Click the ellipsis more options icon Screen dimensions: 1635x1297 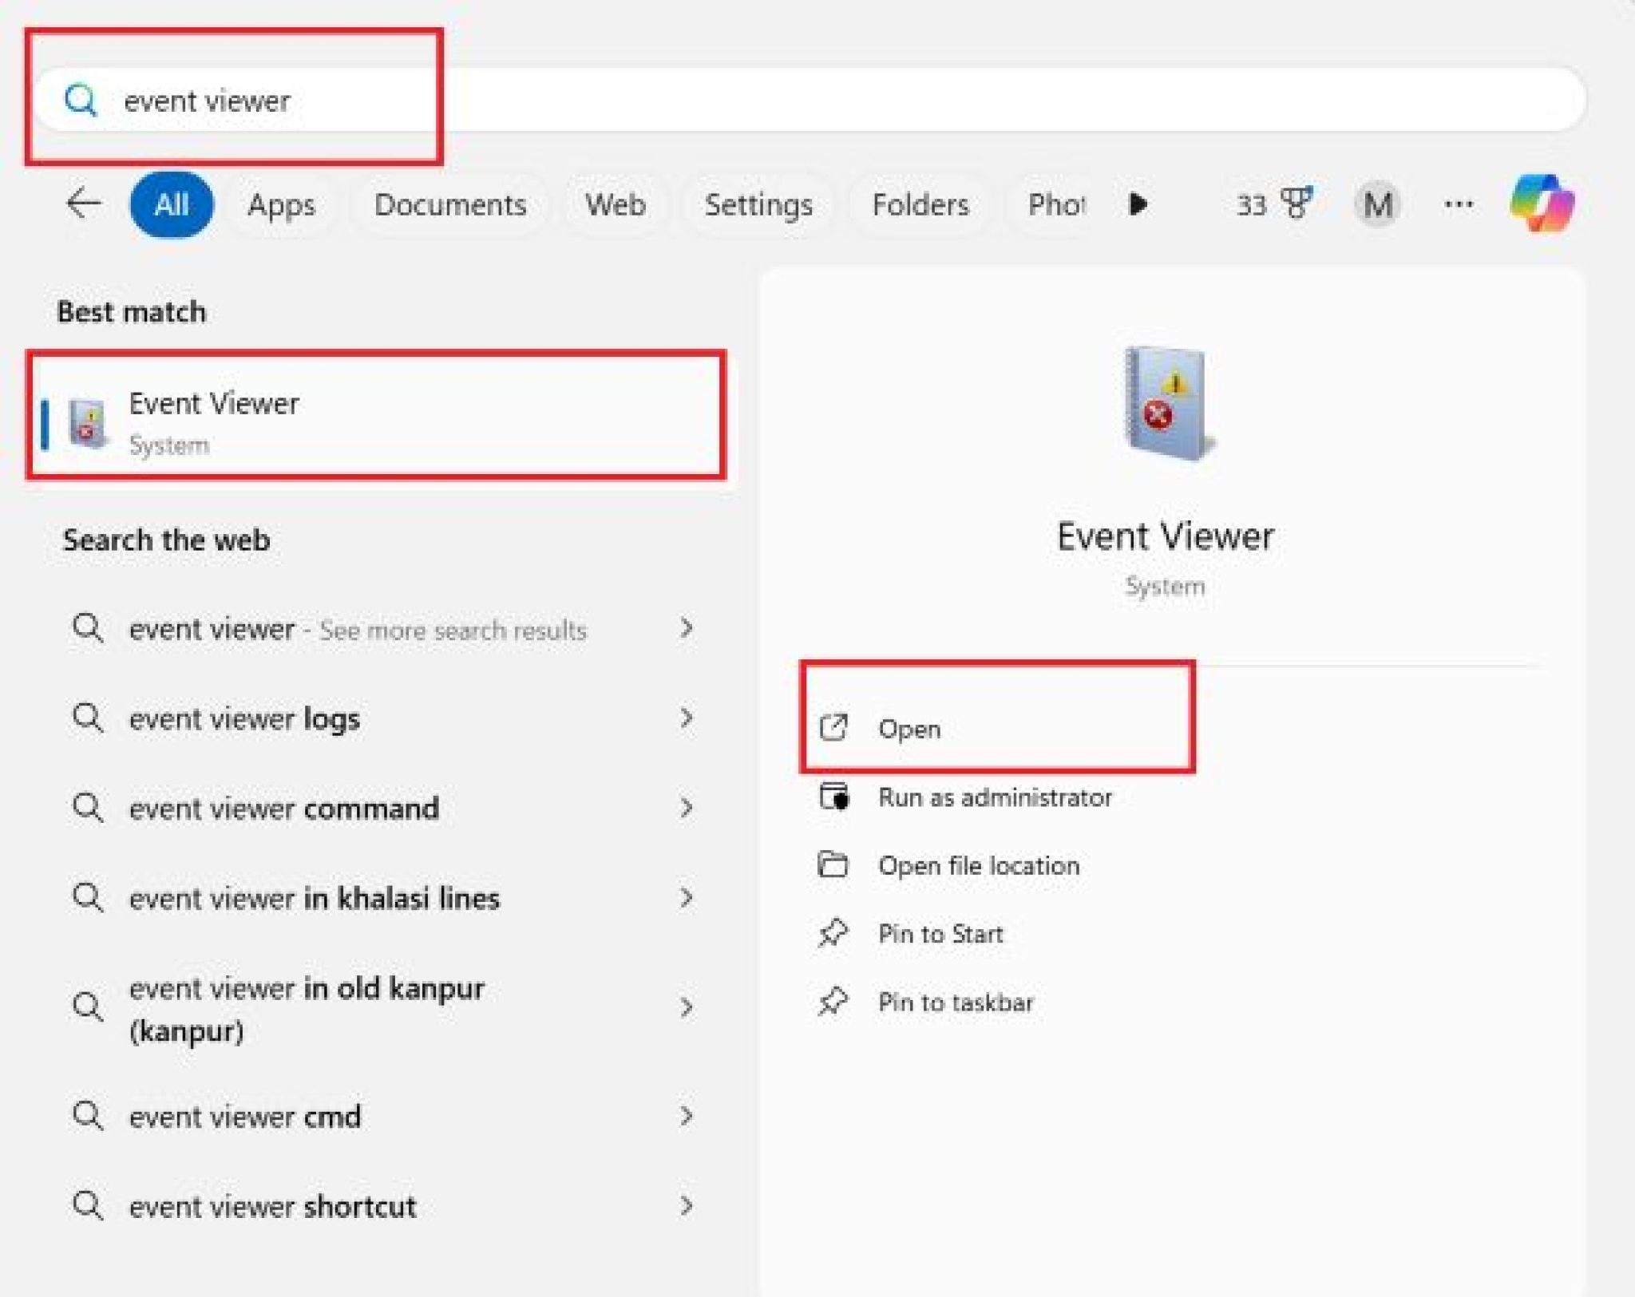(x=1457, y=204)
